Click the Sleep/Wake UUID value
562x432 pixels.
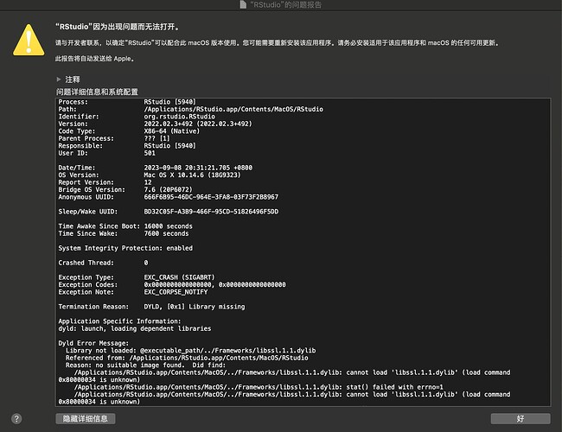pyautogui.click(x=211, y=212)
